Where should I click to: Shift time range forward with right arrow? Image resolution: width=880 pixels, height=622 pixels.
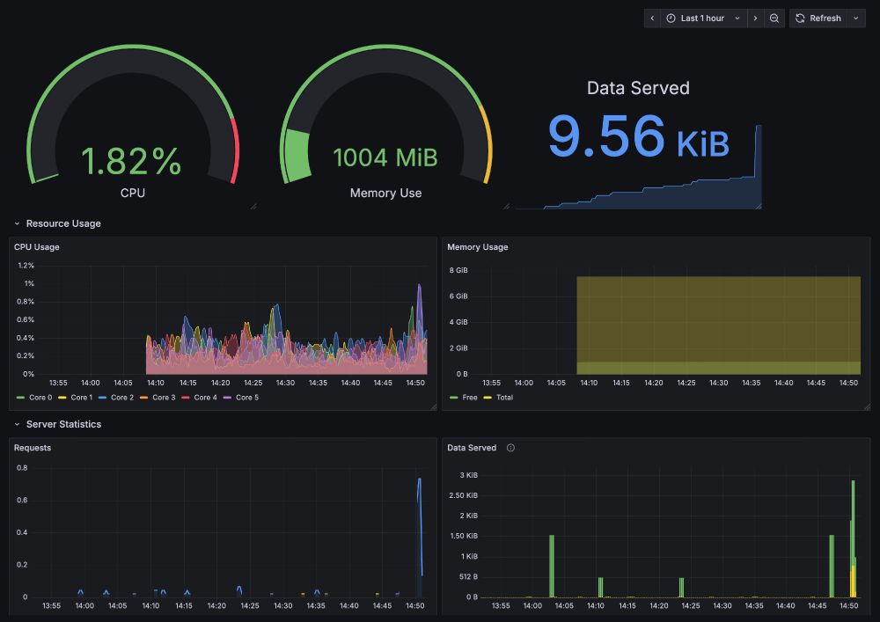click(755, 18)
